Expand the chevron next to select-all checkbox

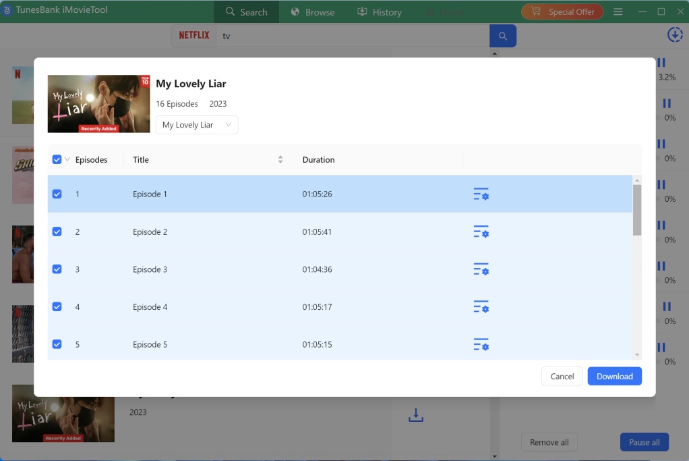pyautogui.click(x=67, y=159)
